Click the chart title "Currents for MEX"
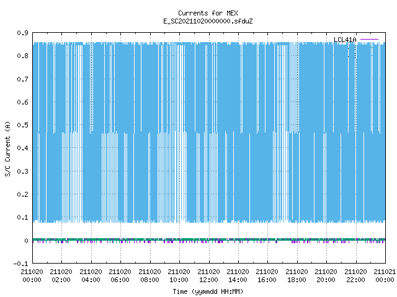The height and width of the screenshot is (297, 397). 208,13
